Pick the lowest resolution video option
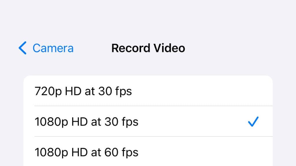The image size is (296, 166). click(148, 91)
